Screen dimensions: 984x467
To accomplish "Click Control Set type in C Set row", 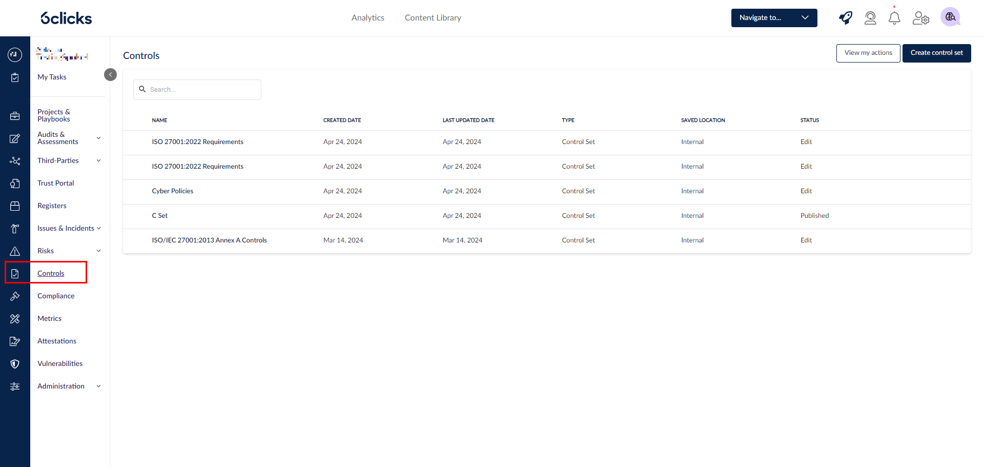I will point(578,215).
